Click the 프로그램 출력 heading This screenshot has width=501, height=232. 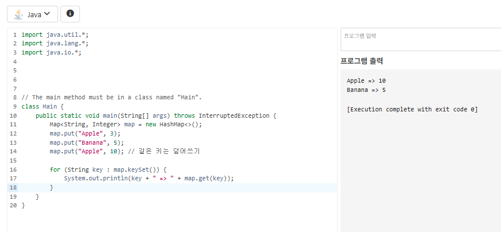click(x=362, y=61)
